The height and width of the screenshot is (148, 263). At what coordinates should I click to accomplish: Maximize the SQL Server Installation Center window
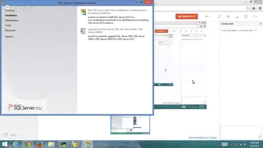(x=141, y=2)
